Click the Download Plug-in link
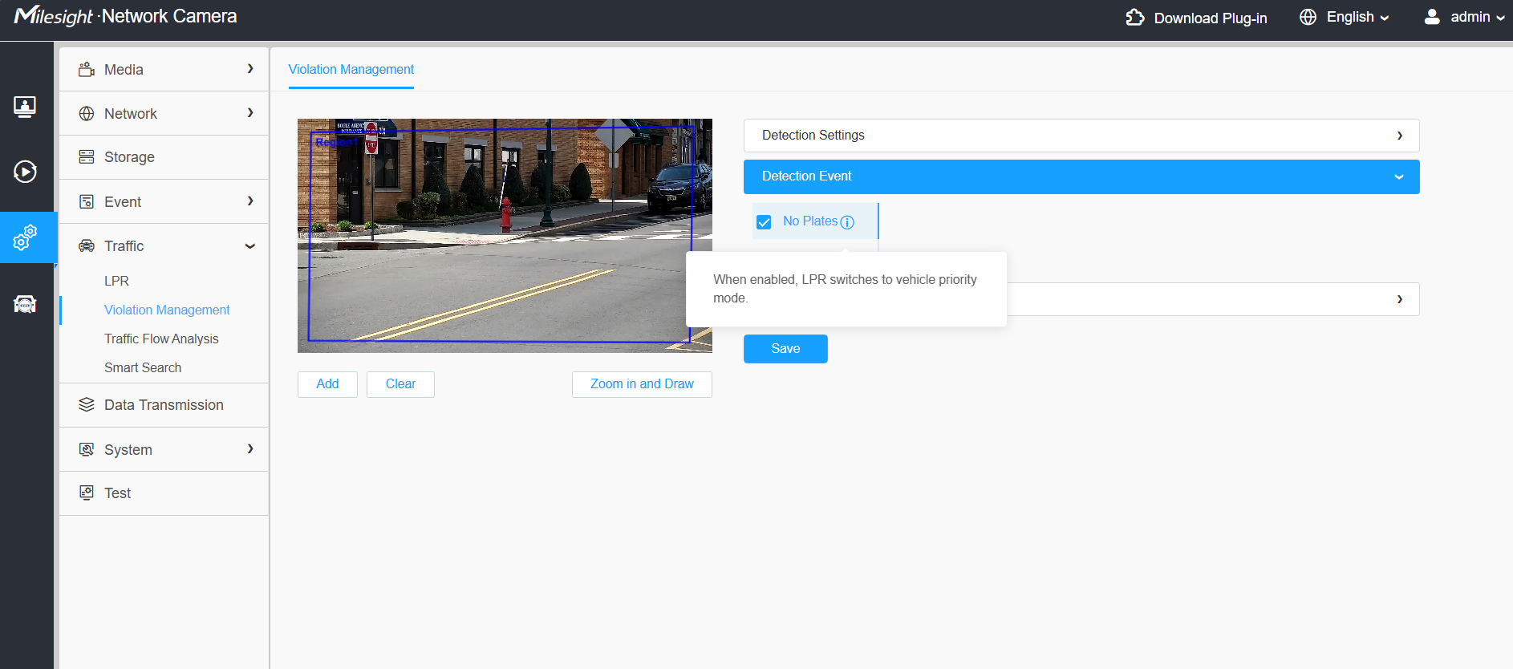 1211,18
